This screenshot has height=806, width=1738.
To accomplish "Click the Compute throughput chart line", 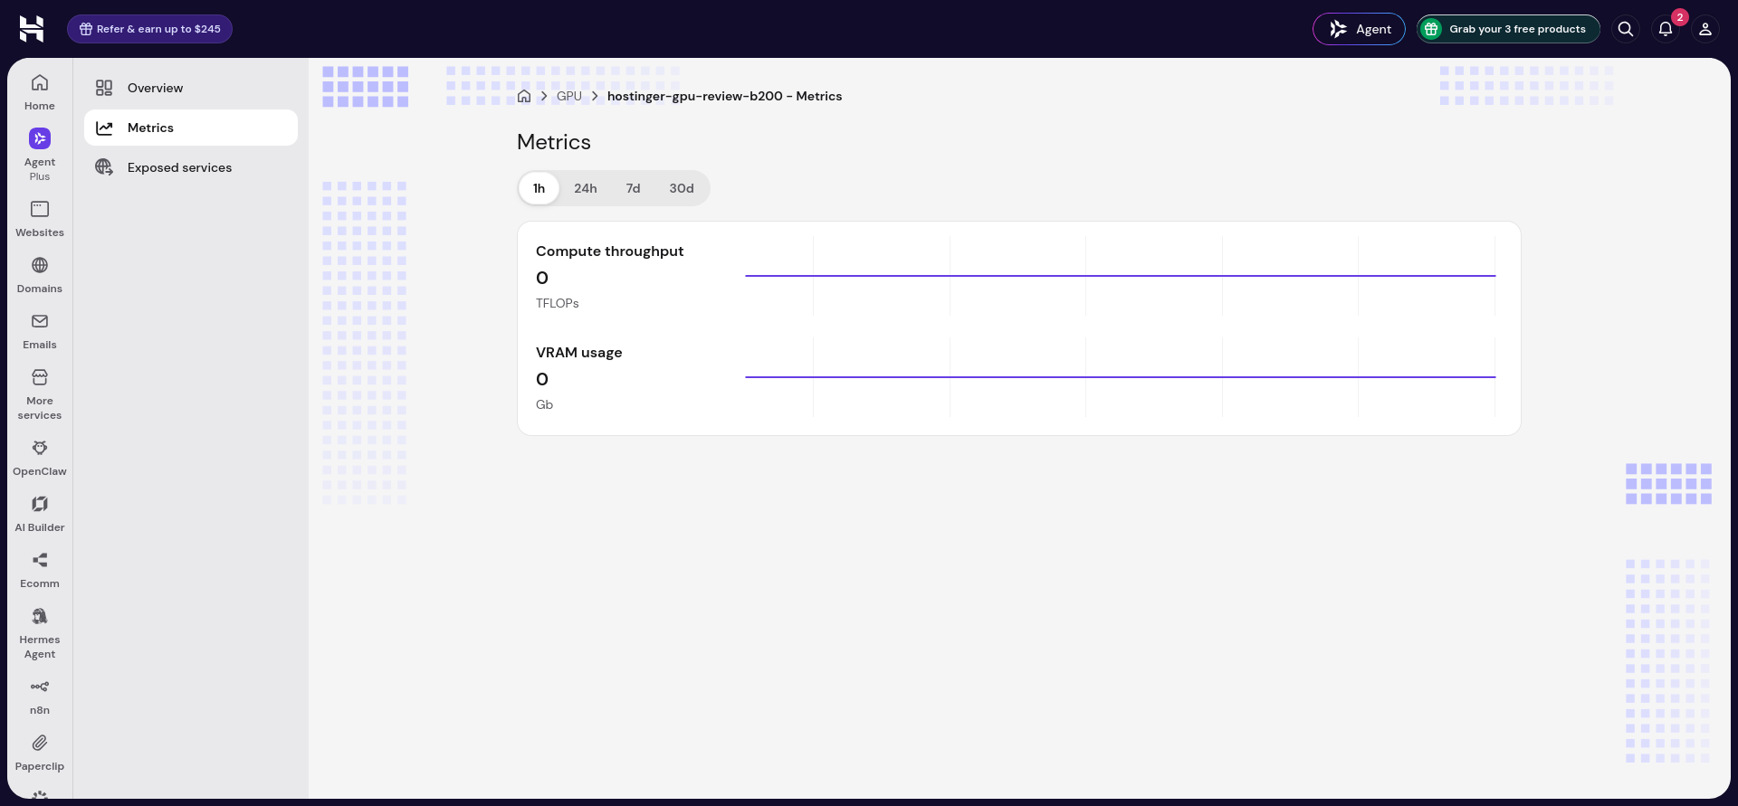I will 1121,276.
